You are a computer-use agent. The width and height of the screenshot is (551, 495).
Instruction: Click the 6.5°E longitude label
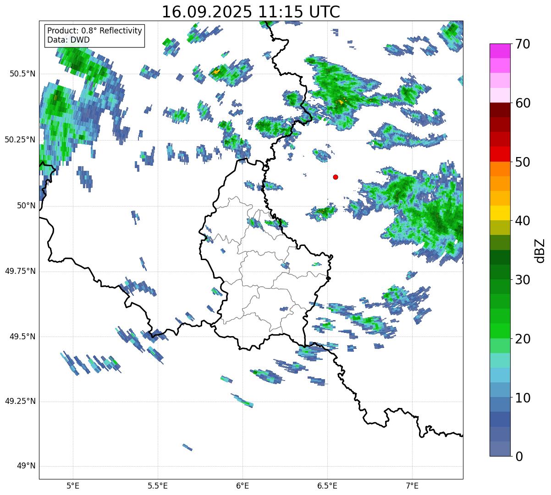327,485
